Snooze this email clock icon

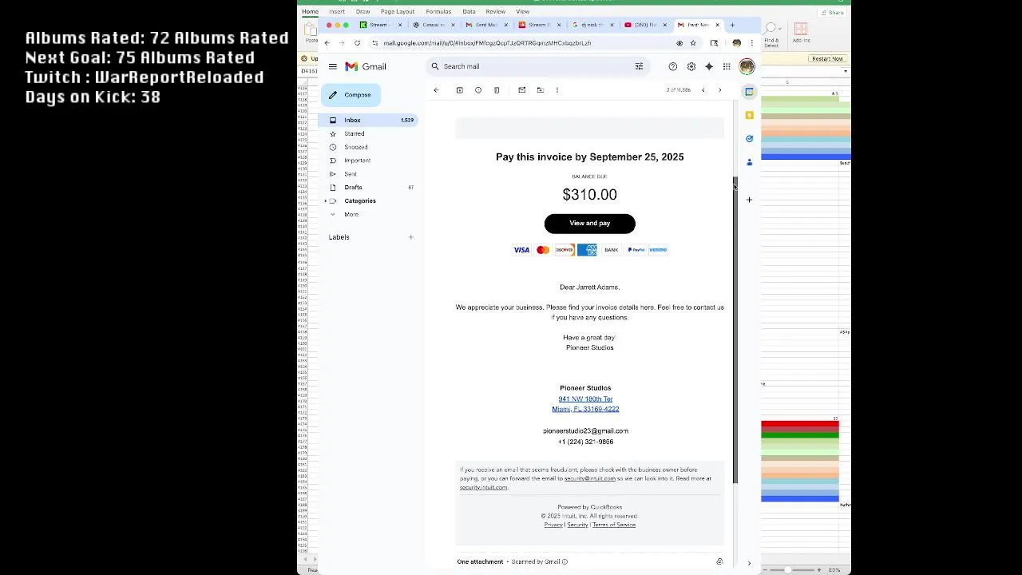click(478, 90)
